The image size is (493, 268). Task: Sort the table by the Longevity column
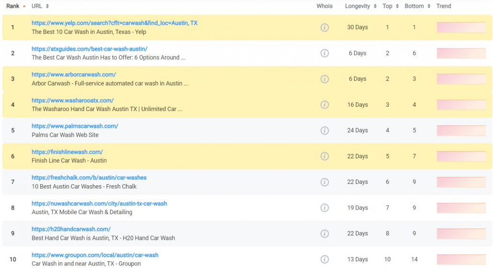point(360,6)
